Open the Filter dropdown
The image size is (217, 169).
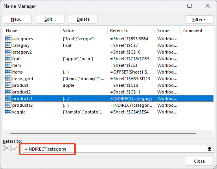point(199,20)
